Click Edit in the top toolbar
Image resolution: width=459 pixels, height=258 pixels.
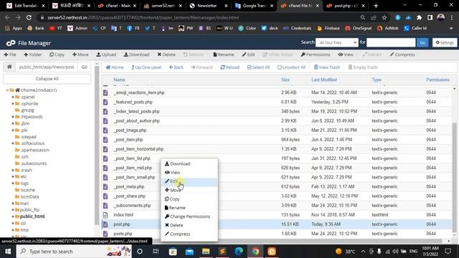click(248, 54)
